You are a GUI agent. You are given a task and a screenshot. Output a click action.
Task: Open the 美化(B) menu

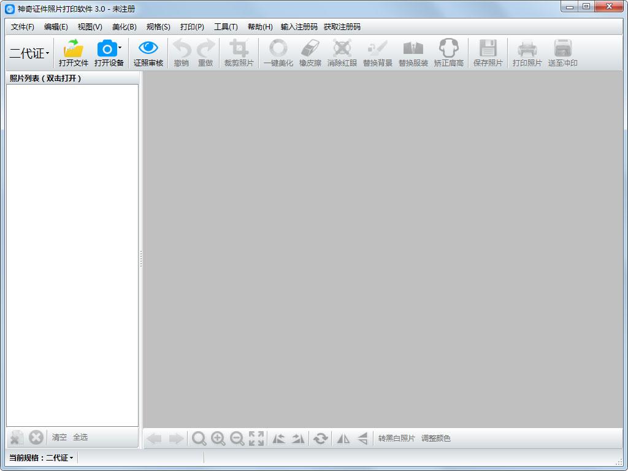tap(124, 27)
